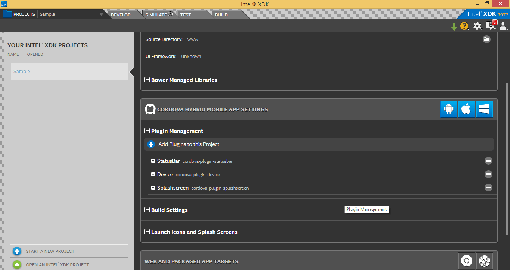Viewport: 510px width, 270px height.
Task: Open the settings gear menu
Action: pos(477,26)
